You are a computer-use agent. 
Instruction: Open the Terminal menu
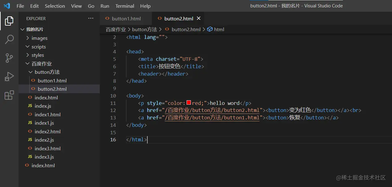124,6
